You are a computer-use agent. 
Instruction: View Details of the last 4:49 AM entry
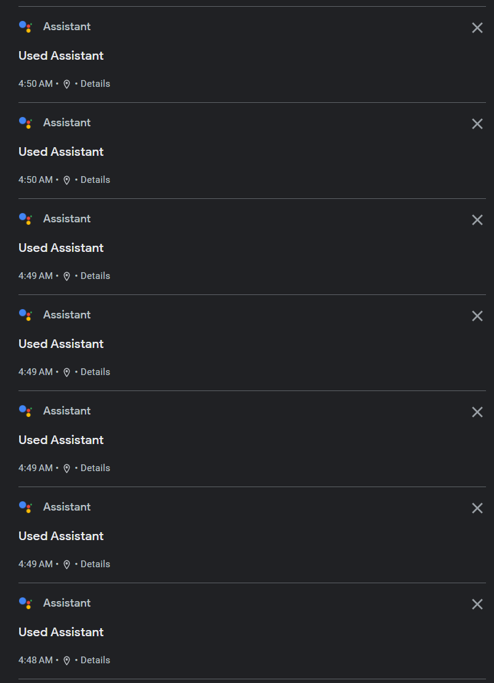(95, 564)
